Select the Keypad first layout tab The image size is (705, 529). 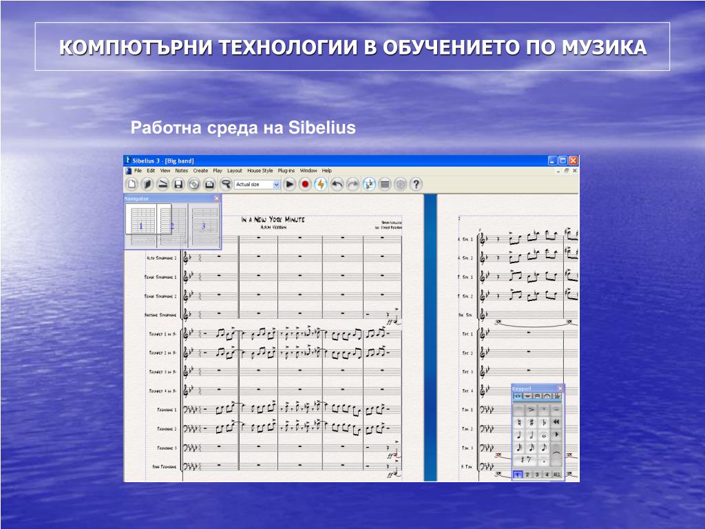point(516,396)
